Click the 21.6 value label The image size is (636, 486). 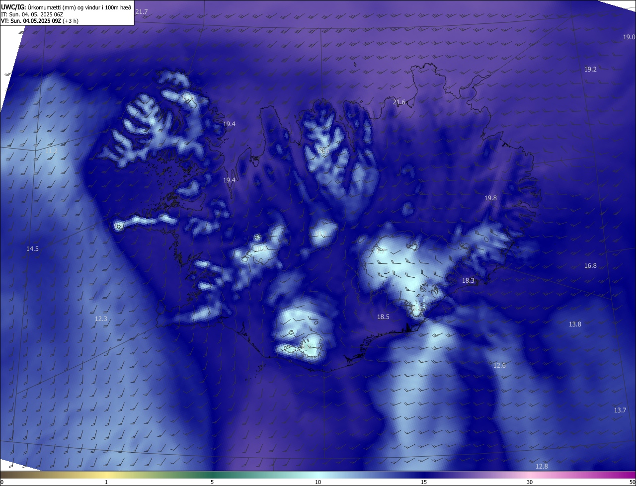399,102
